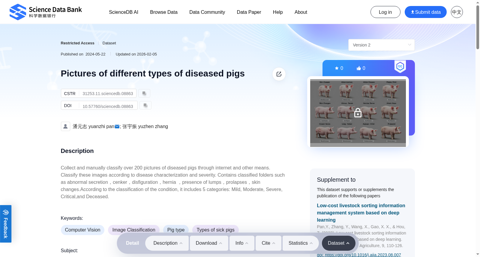Screen dimensions: 480x257
Task: Expand the Description section button
Action: (167, 243)
